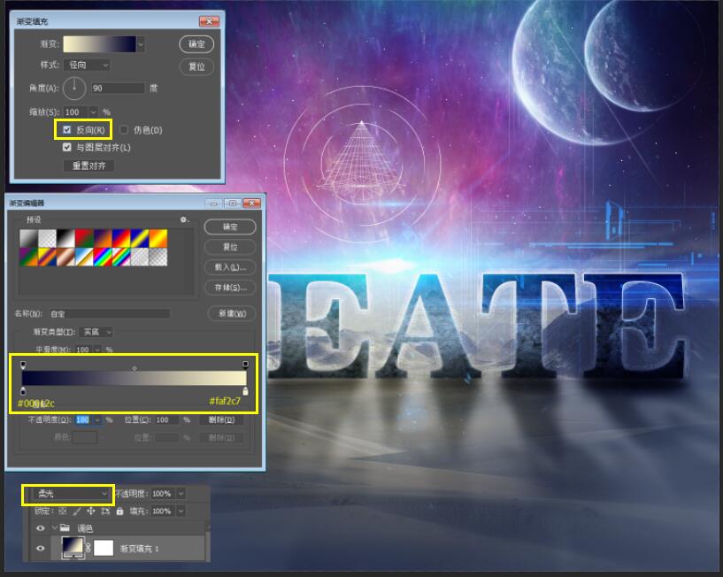Screen dimensions: 723x577
Task: Click 确定 in the Gradient Fill dialog
Action: pyautogui.click(x=196, y=44)
